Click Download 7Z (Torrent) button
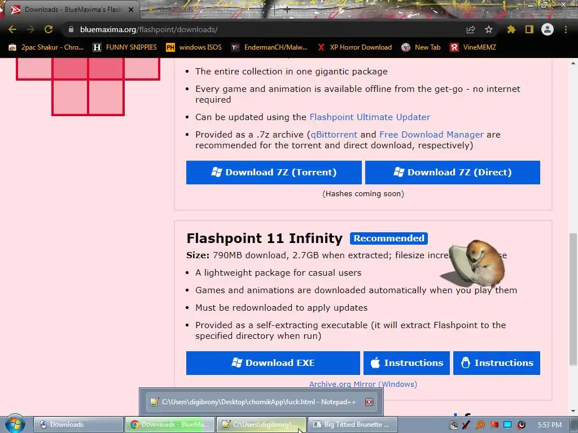 click(274, 173)
